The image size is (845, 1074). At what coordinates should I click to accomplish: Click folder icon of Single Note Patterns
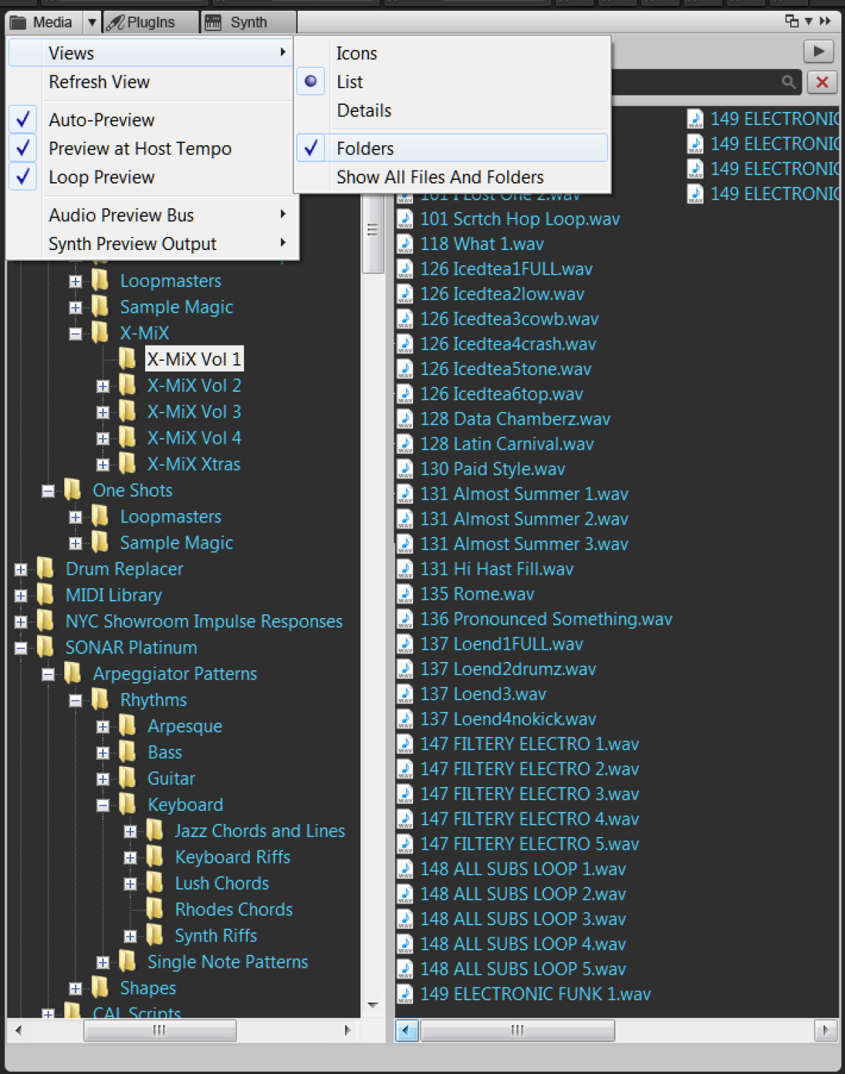tap(127, 961)
